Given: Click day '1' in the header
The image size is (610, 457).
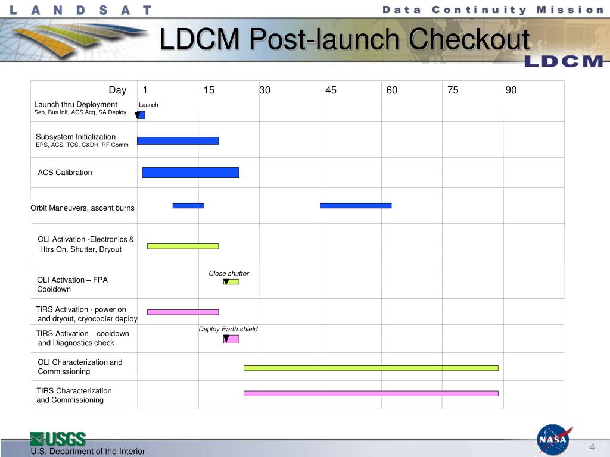Looking at the screenshot, I should 145,90.
